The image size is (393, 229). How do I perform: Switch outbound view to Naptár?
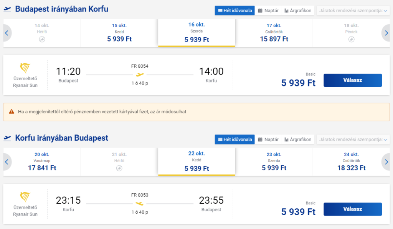click(x=268, y=10)
